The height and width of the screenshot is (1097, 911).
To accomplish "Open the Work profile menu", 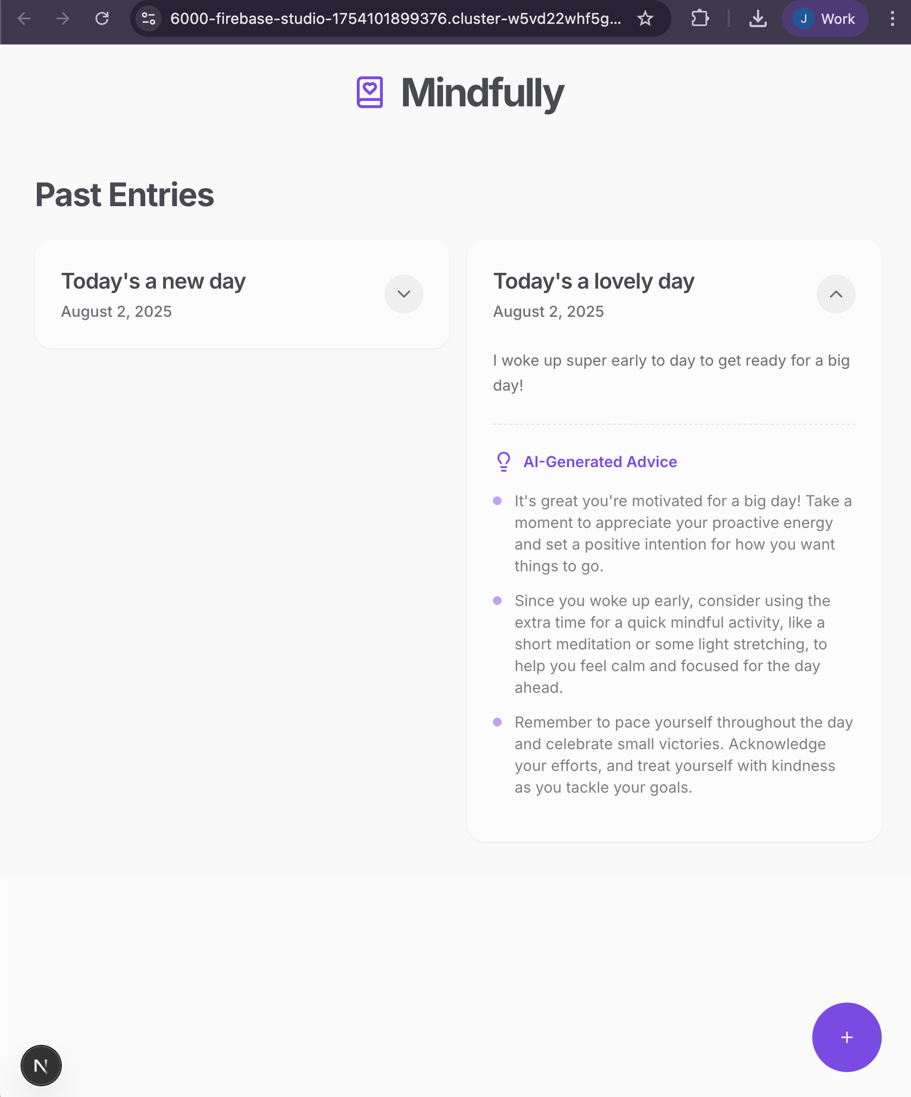I will [825, 19].
